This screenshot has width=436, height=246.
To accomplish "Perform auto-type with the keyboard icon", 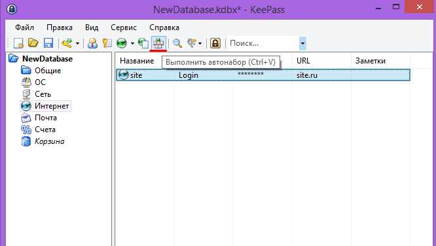I will (x=158, y=43).
